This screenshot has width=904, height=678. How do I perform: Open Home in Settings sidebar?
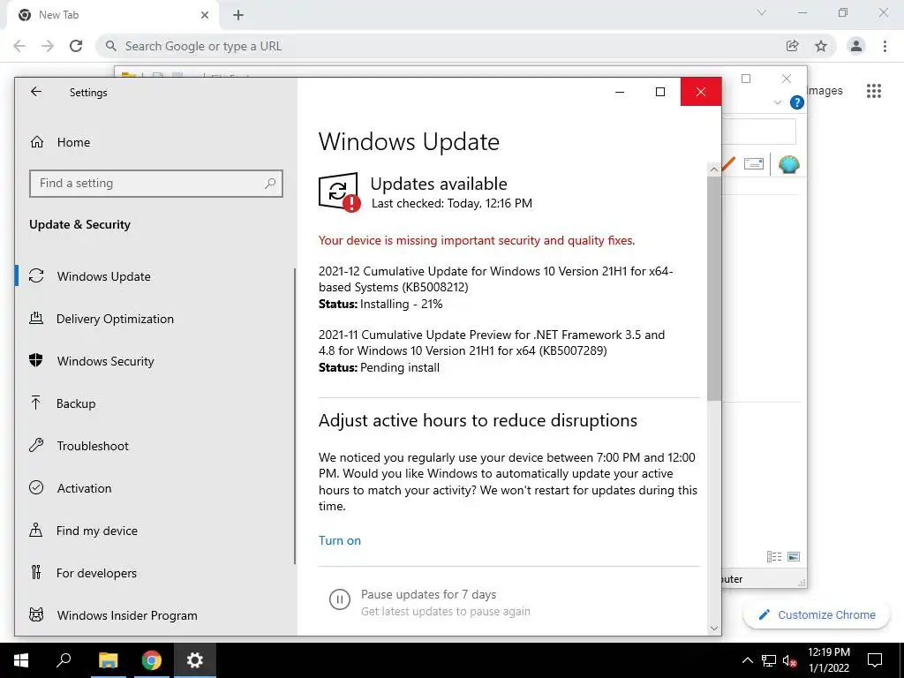pyautogui.click(x=73, y=142)
